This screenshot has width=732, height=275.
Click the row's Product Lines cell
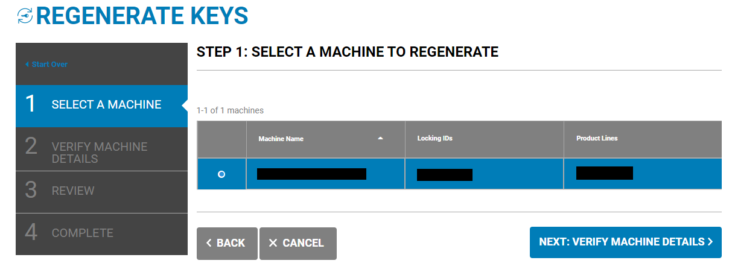[x=605, y=174]
